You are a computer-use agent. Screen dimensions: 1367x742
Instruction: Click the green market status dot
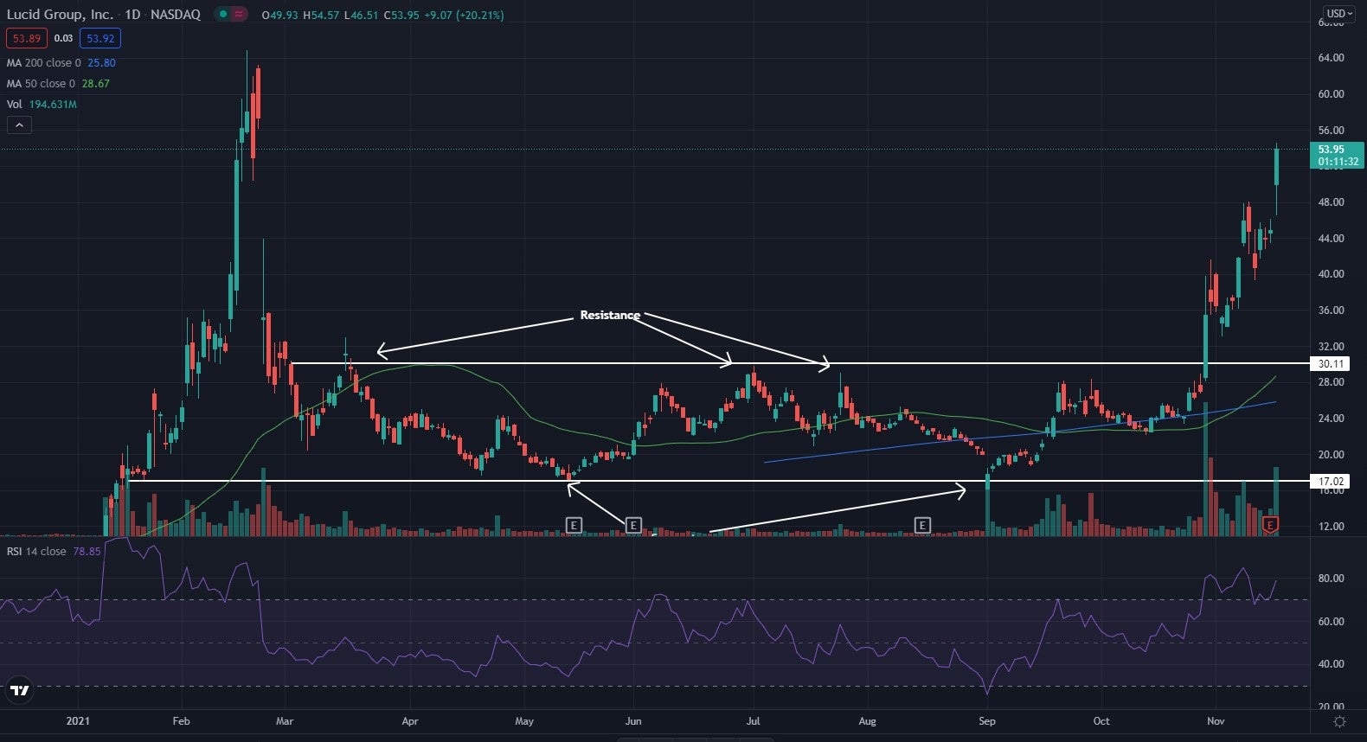pos(222,15)
